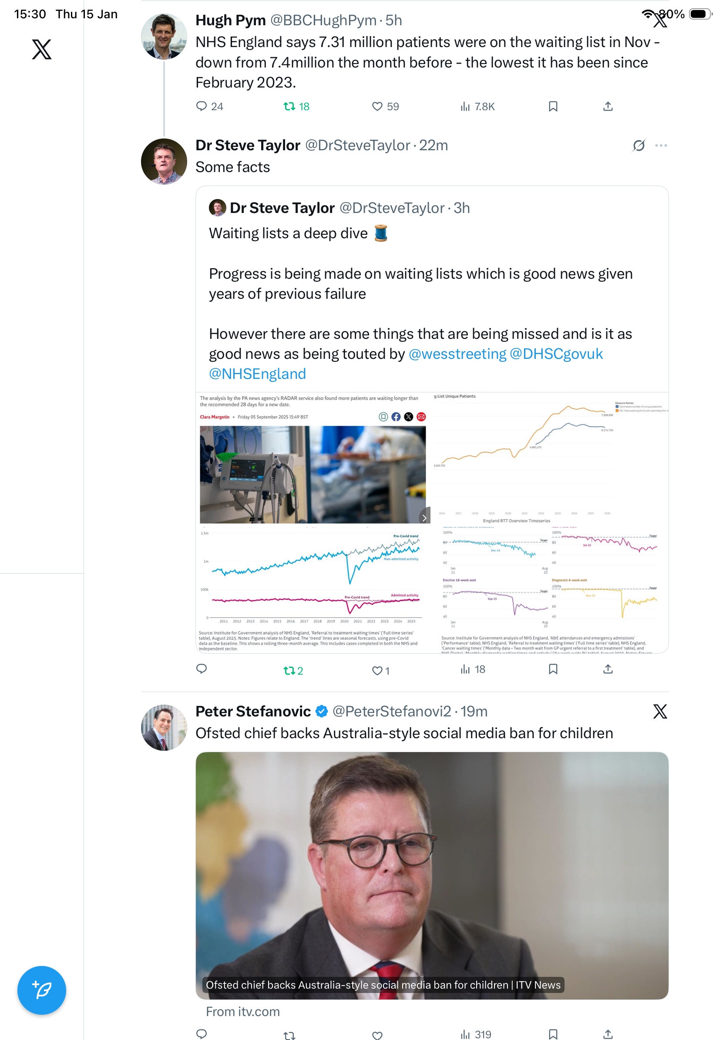Open the X logo home icon
The width and height of the screenshot is (726, 1040).
42,49
